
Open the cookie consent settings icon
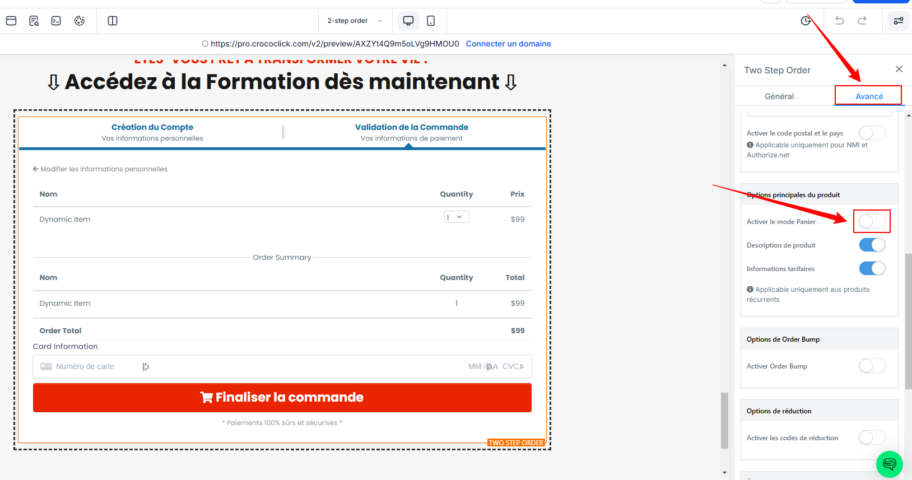[x=80, y=21]
